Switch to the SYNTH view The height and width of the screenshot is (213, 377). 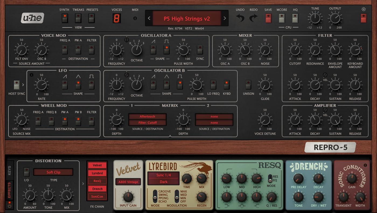[x=65, y=18]
